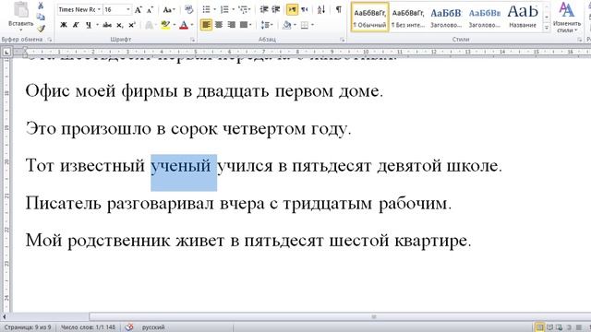Apply the Название title style
The width and height of the screenshot is (591, 332).
(x=523, y=17)
